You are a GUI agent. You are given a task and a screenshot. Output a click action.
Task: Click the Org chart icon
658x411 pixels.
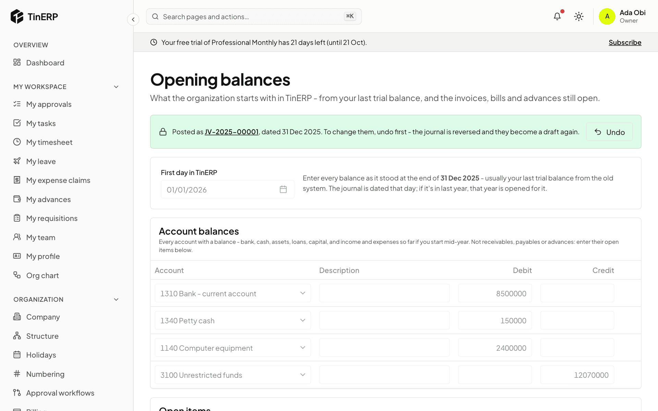(17, 275)
